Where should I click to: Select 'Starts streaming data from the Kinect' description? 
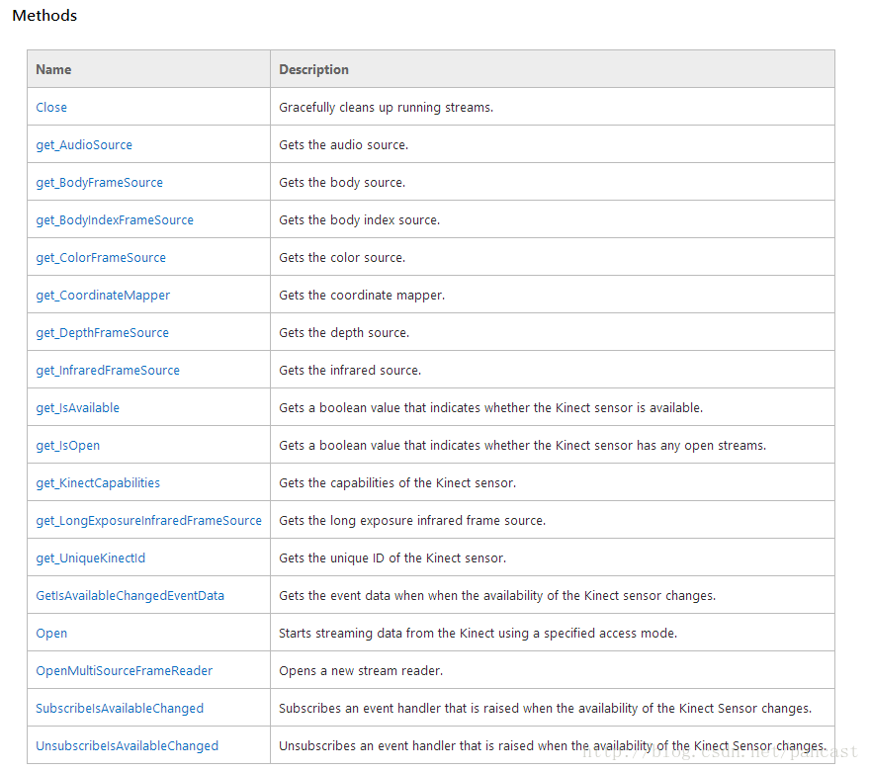coord(478,634)
